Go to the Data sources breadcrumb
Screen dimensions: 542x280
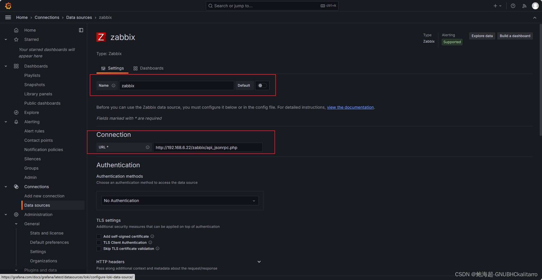[x=79, y=17]
